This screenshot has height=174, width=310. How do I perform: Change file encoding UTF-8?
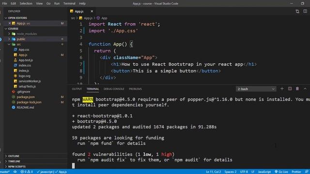tap(244, 172)
